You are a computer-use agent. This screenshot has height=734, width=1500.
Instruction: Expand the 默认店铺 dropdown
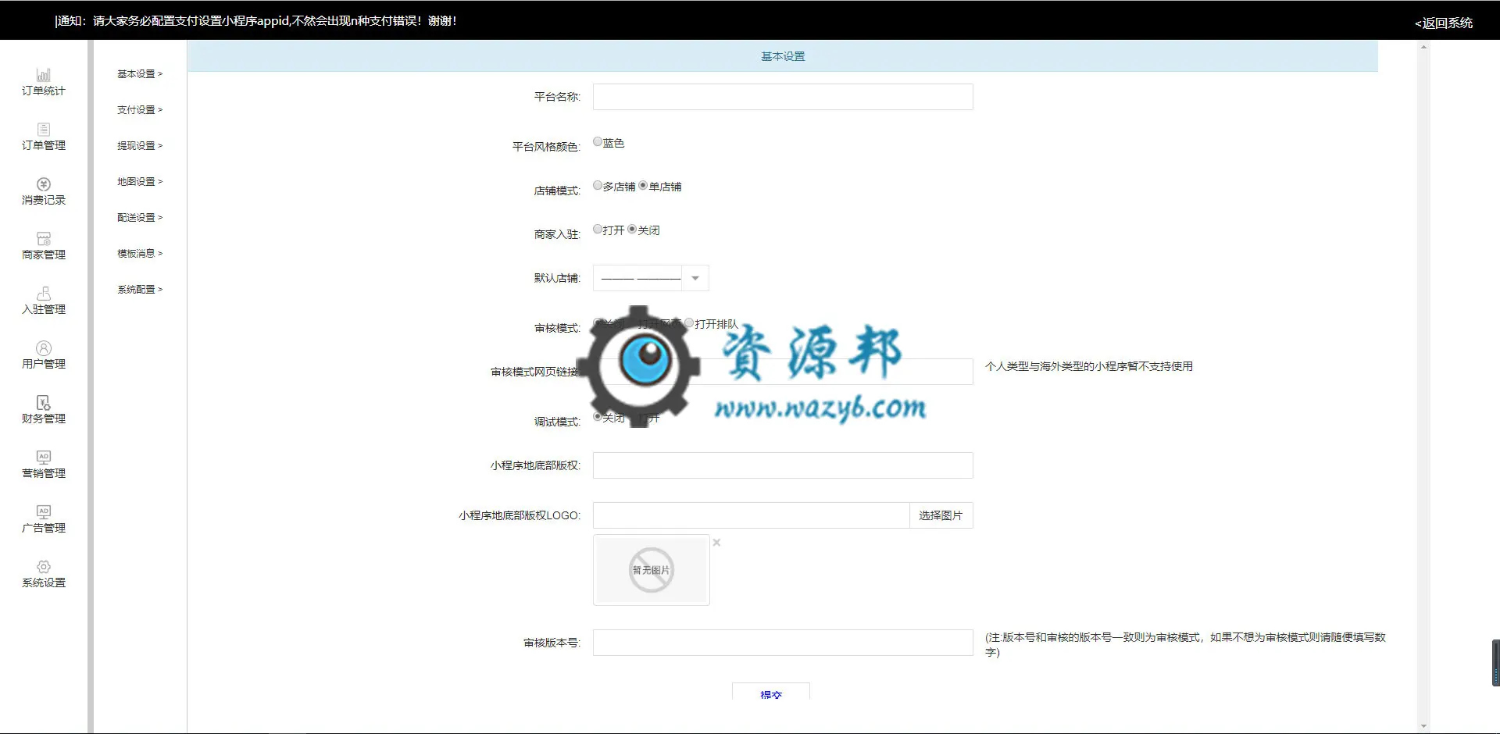click(651, 278)
